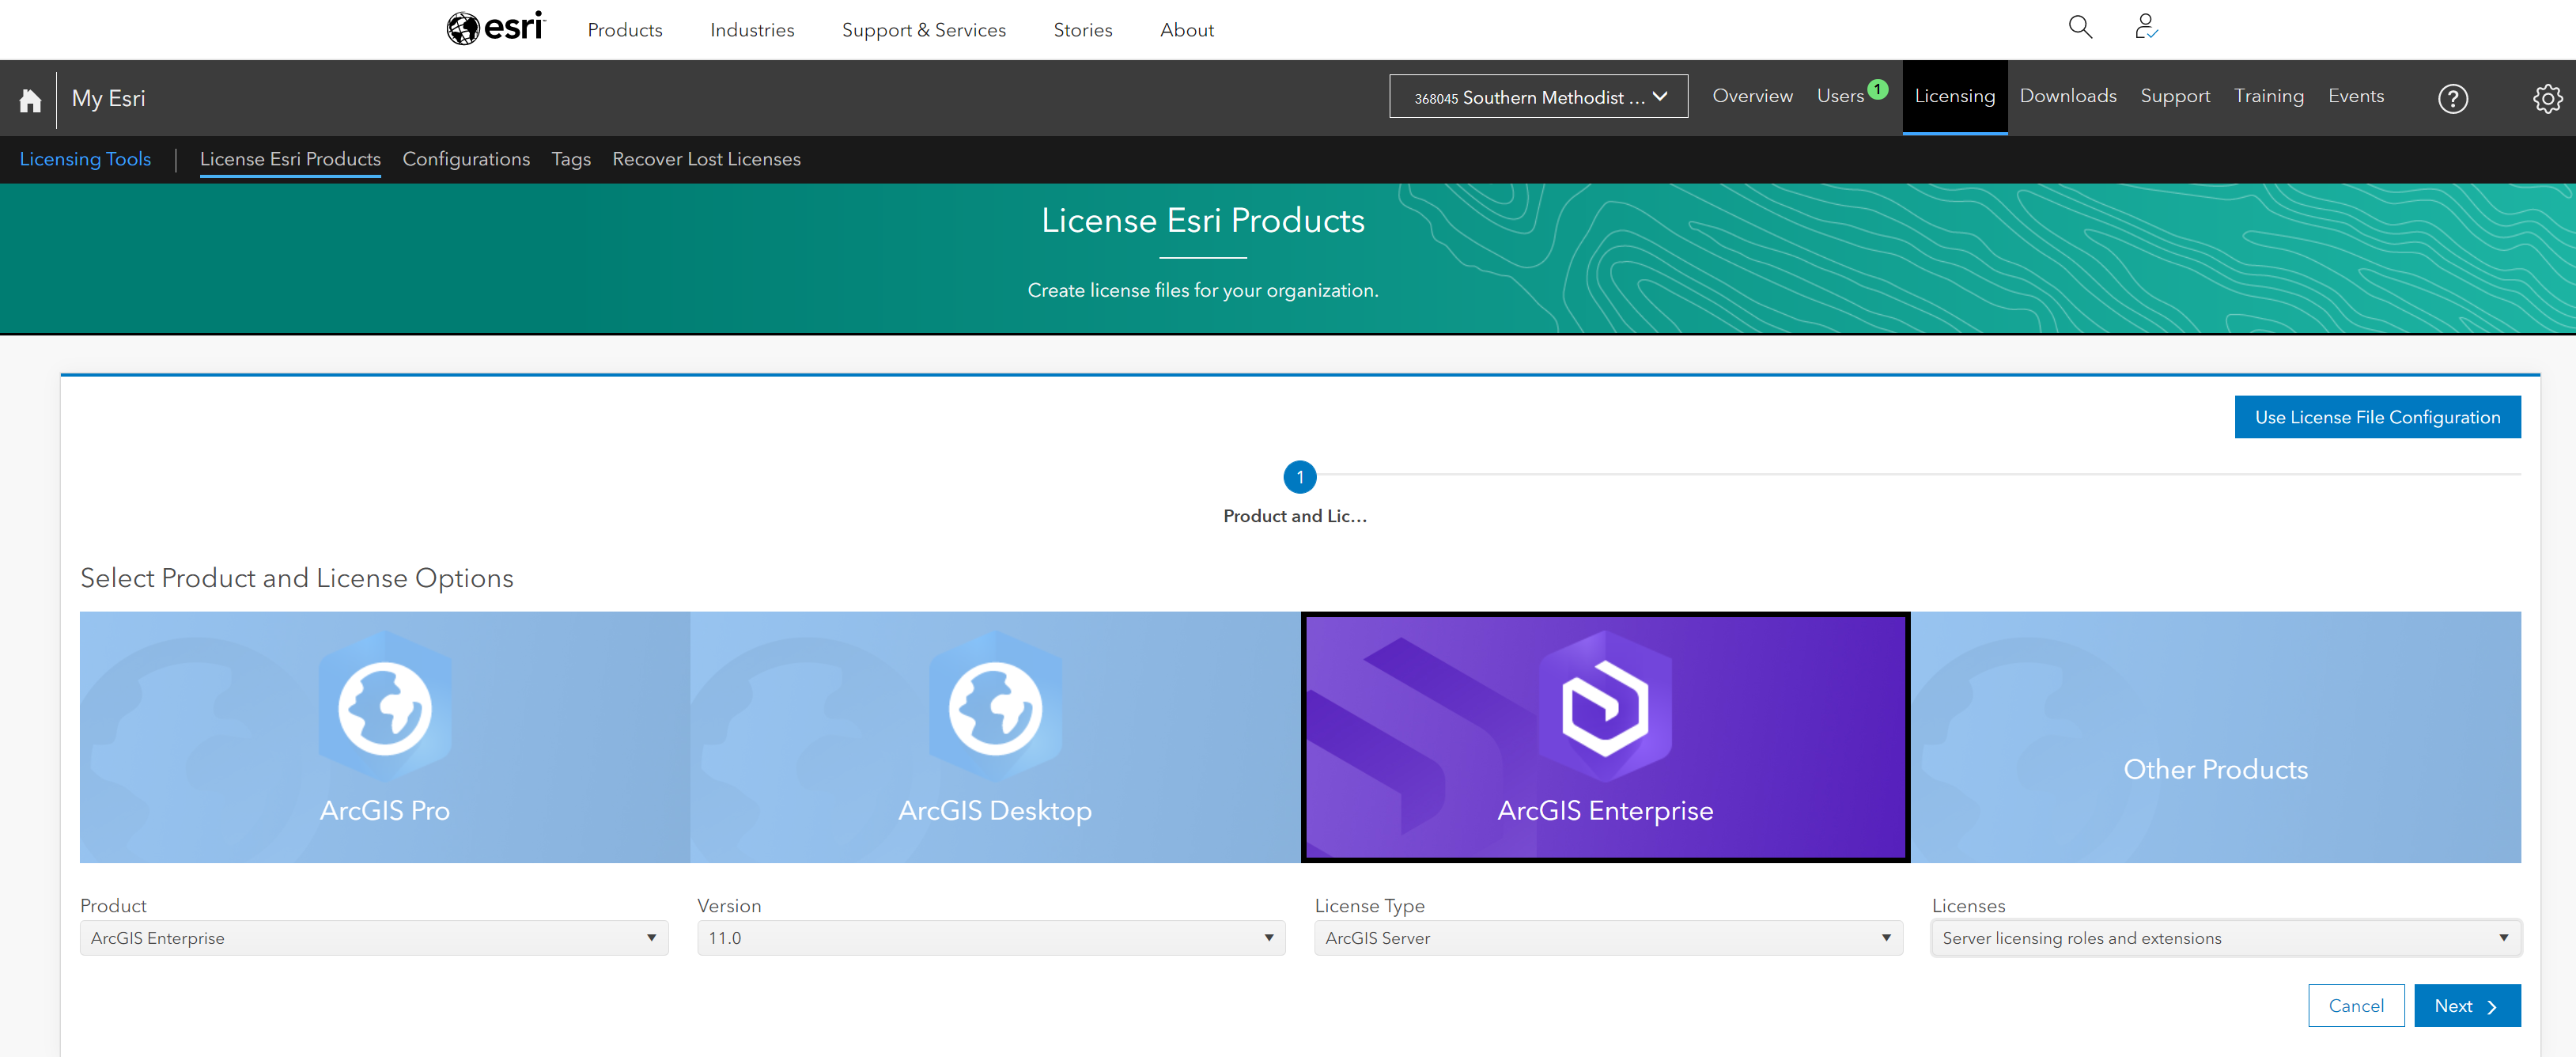Click Use License File Configuration button
Viewport: 2576px width, 1057px height.
point(2377,417)
